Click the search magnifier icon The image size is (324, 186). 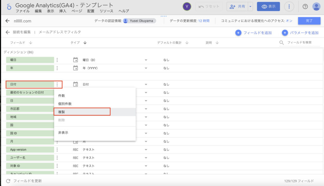(x=281, y=43)
